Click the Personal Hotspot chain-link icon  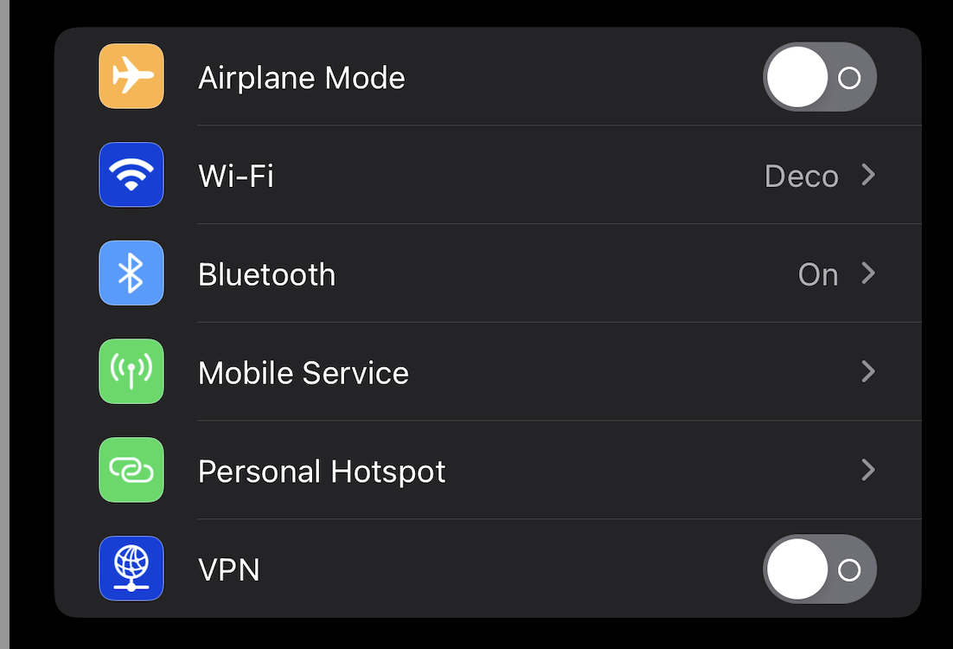click(x=131, y=470)
